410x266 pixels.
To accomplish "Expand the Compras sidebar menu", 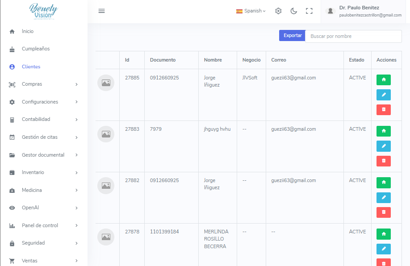I will point(44,84).
